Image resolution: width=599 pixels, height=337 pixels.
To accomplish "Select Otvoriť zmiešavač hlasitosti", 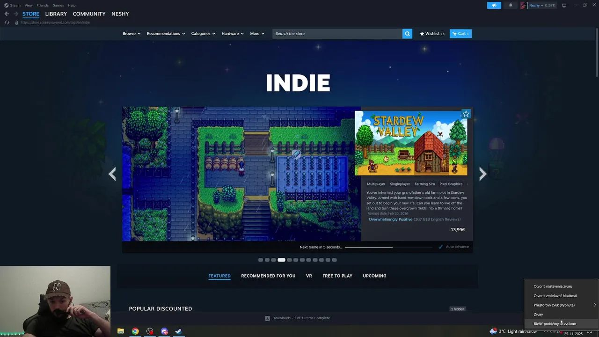I will point(561,296).
